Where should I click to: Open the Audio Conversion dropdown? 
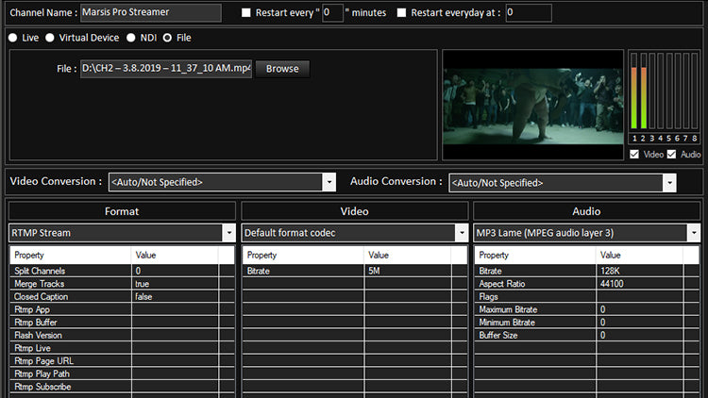coord(668,182)
